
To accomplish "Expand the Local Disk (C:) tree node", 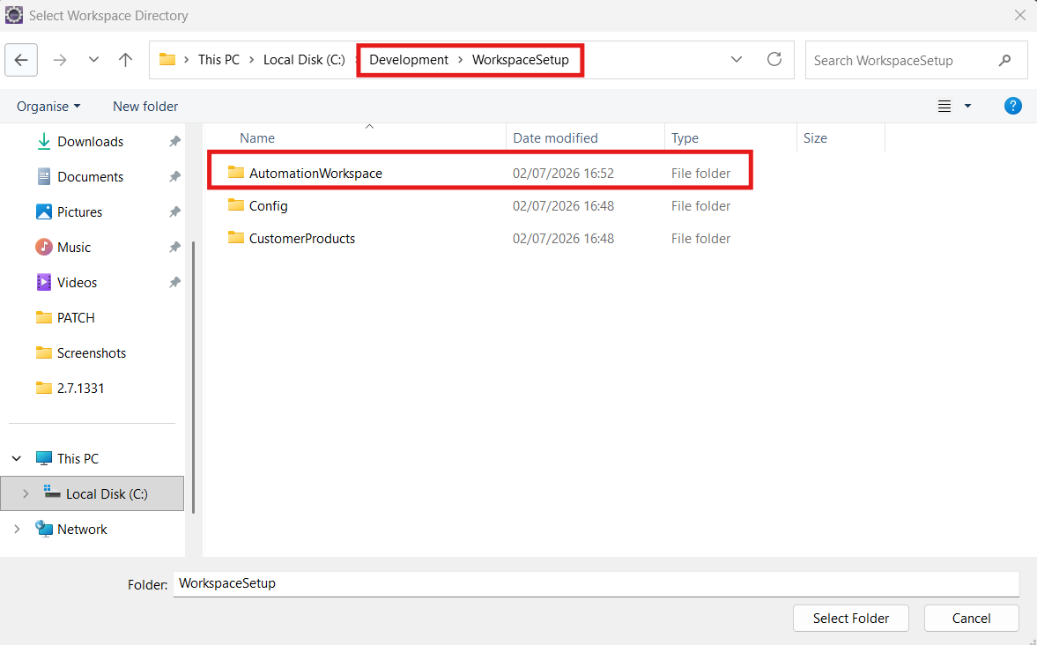I will coord(26,493).
